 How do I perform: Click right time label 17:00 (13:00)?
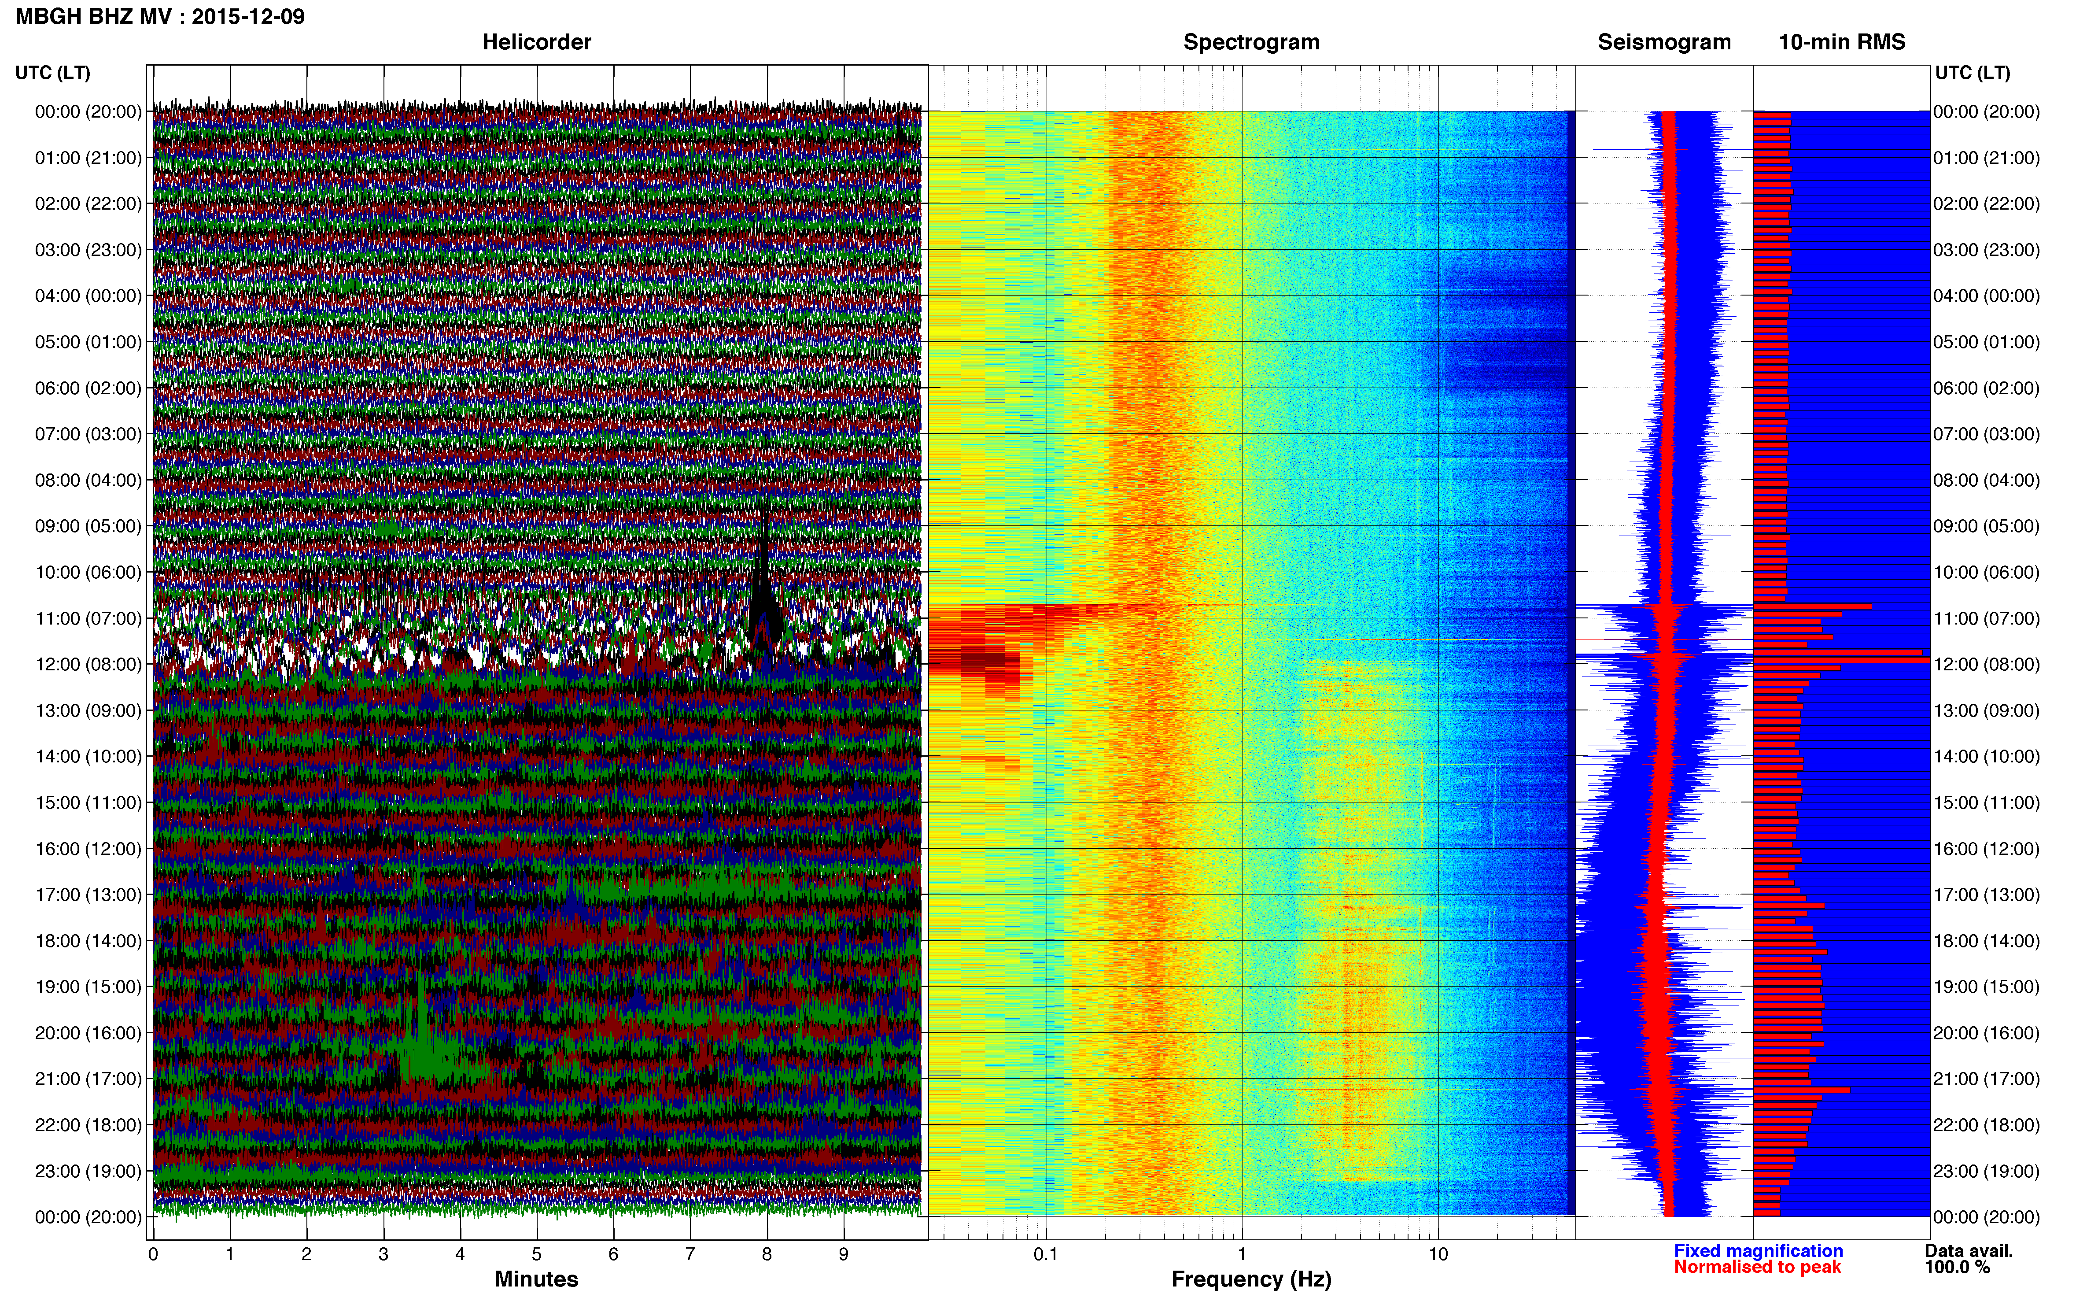pyautogui.click(x=1986, y=895)
